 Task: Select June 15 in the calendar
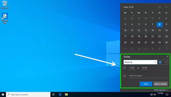160,30
